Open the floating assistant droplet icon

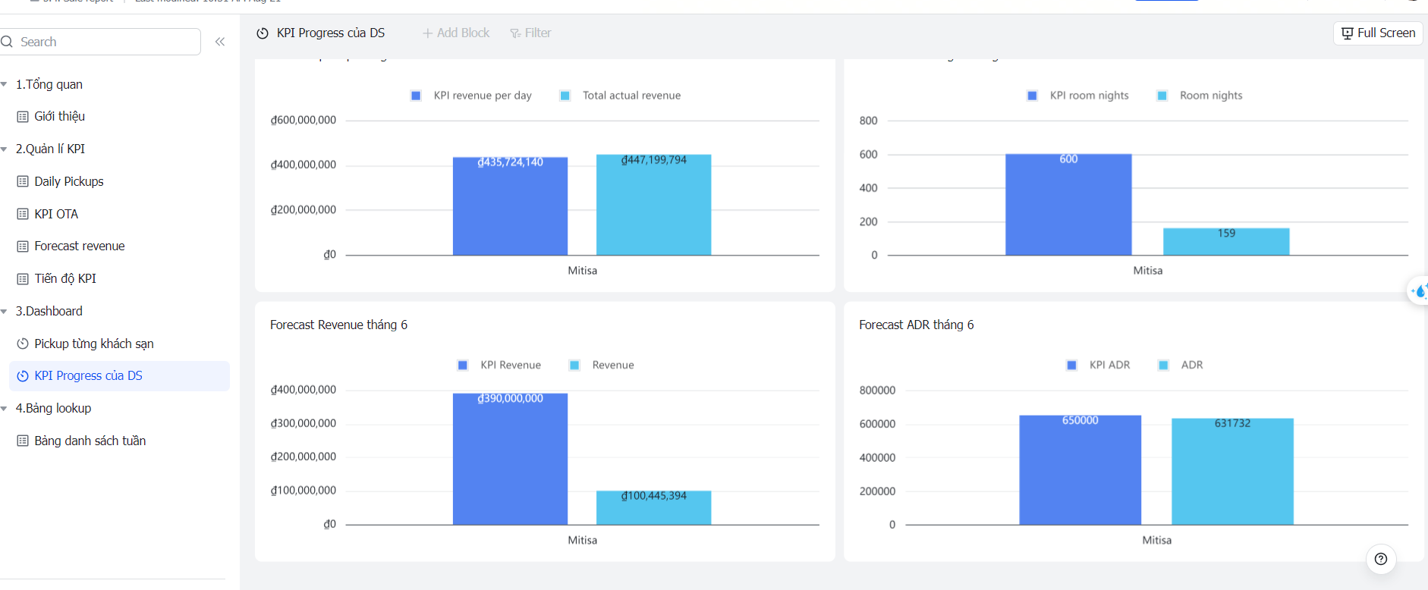pyautogui.click(x=1418, y=290)
